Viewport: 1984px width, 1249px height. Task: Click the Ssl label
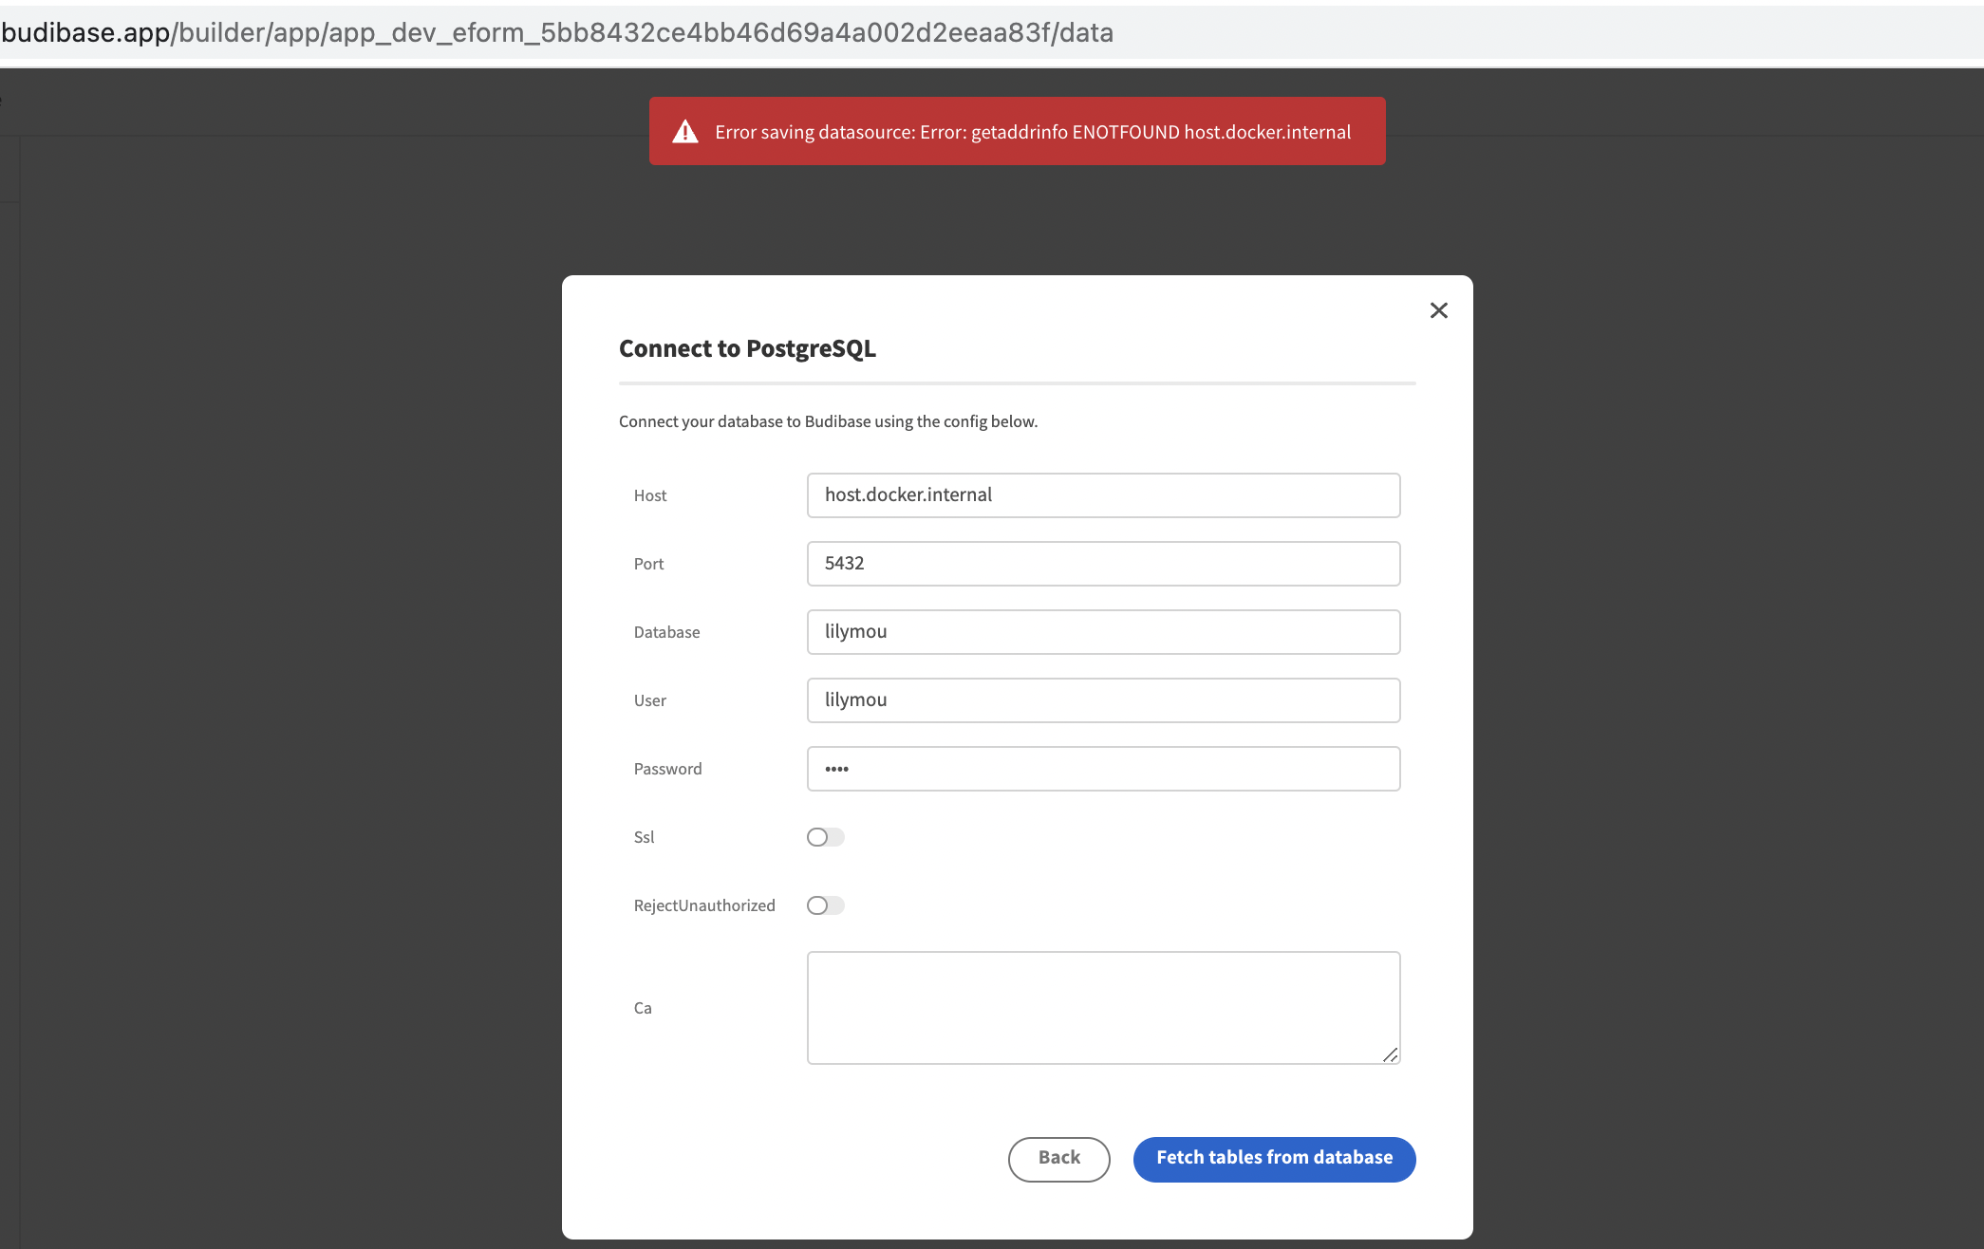[644, 837]
